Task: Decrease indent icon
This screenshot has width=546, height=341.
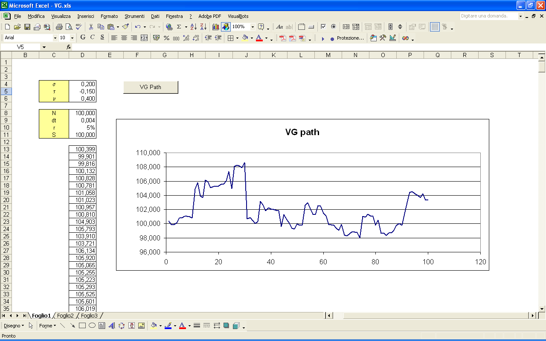Action: pyautogui.click(x=208, y=38)
